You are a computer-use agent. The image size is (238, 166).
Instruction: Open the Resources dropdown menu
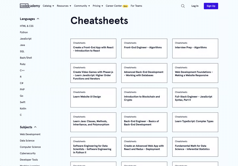pos(64,6)
